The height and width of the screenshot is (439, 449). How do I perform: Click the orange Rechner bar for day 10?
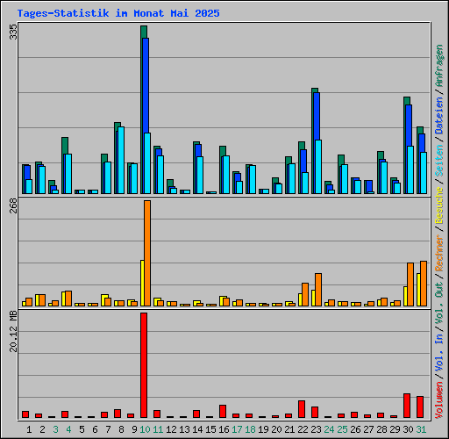tap(147, 254)
